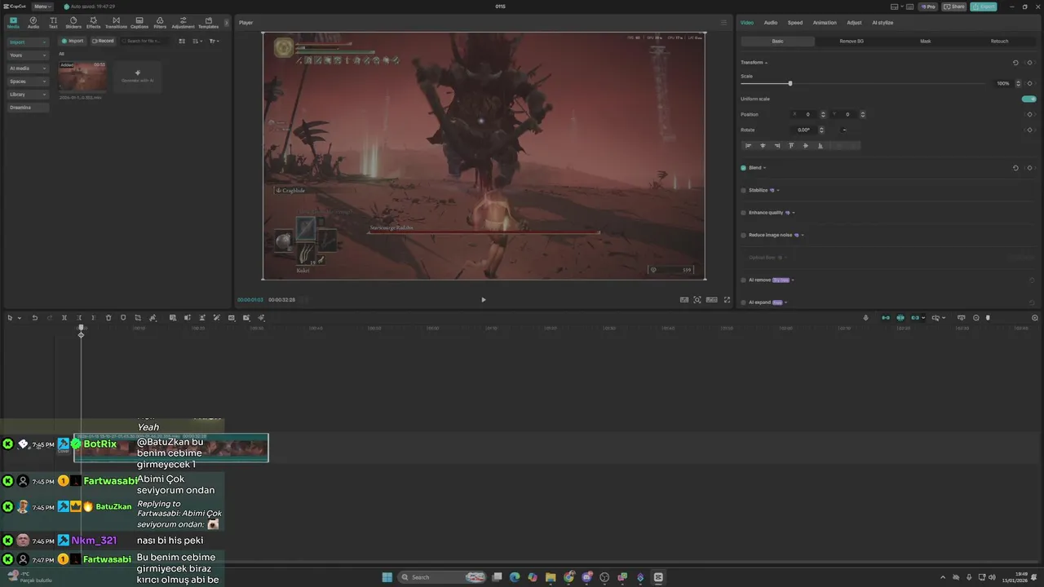
Task: Click the reset icon beside Blend
Action: pyautogui.click(x=1015, y=168)
